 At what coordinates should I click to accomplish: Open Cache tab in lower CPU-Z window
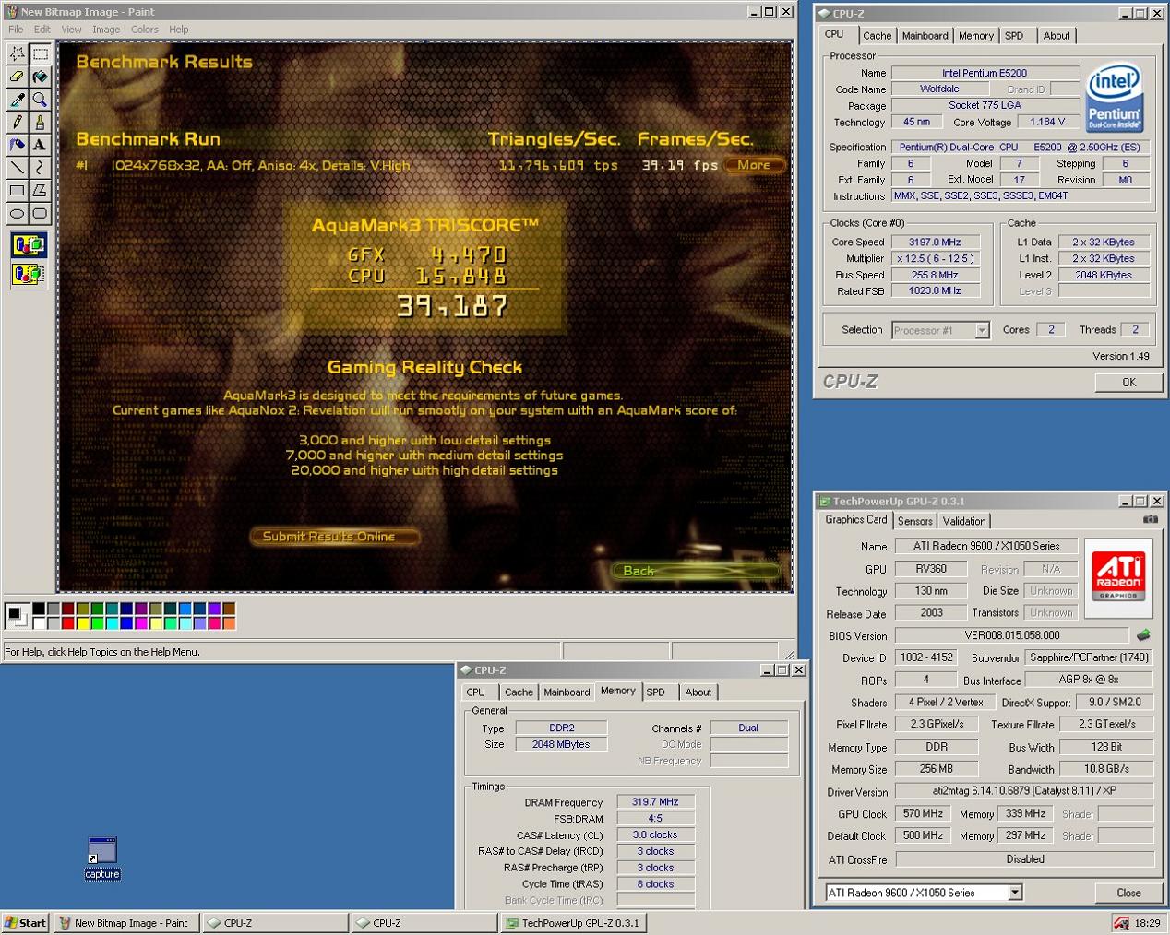519,692
